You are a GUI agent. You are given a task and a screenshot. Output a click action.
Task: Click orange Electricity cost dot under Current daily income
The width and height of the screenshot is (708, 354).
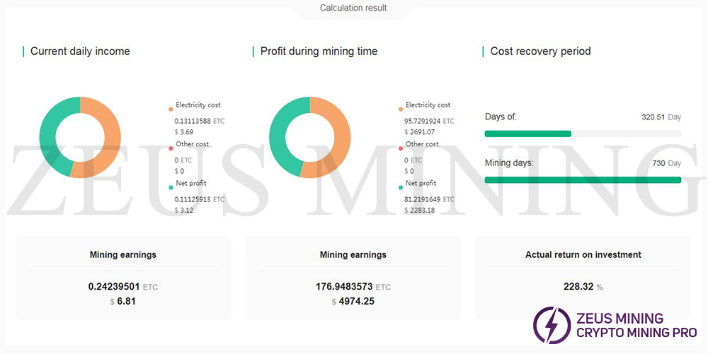[x=171, y=110]
